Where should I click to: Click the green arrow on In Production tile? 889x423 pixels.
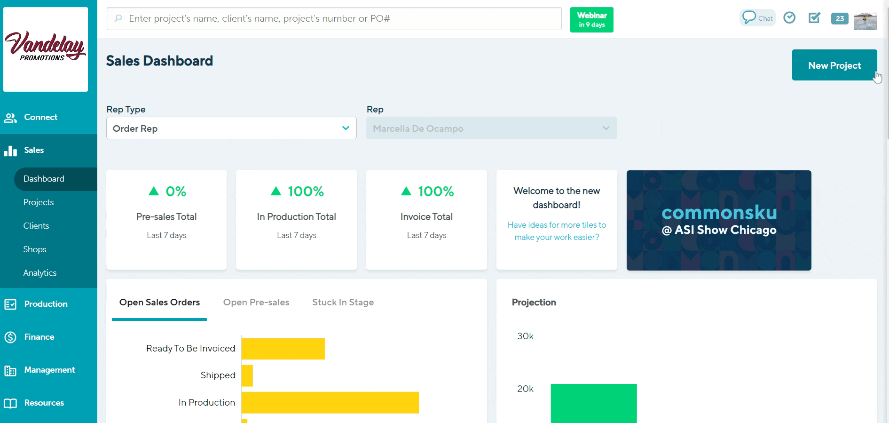pos(276,191)
